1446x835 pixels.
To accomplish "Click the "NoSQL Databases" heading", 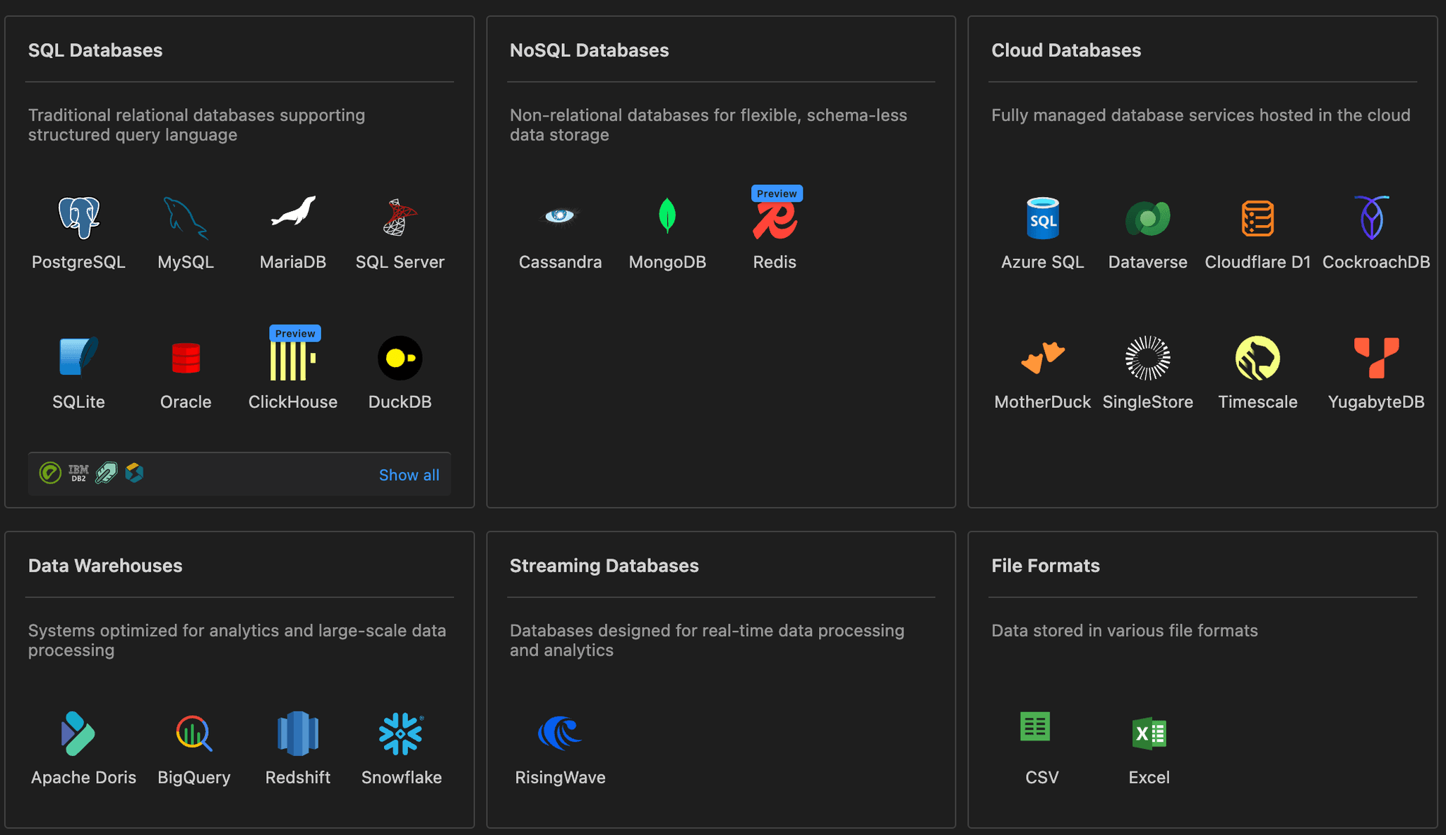I will tap(590, 50).
